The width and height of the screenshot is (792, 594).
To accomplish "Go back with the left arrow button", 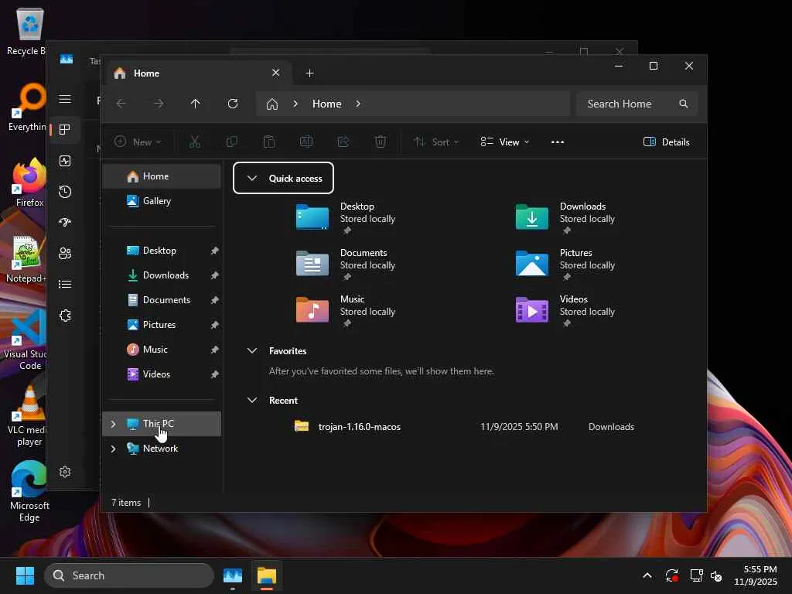I will pyautogui.click(x=121, y=104).
